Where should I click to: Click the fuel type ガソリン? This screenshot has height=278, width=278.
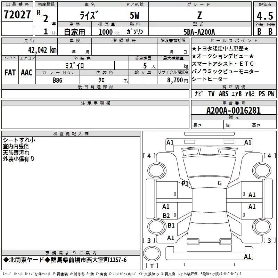pyautogui.click(x=135, y=32)
